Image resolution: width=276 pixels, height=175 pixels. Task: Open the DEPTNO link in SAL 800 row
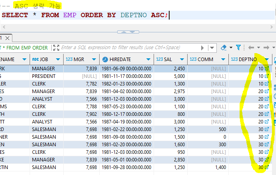pos(267,114)
